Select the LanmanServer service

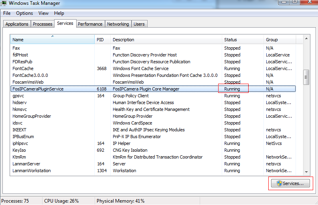point(26,164)
